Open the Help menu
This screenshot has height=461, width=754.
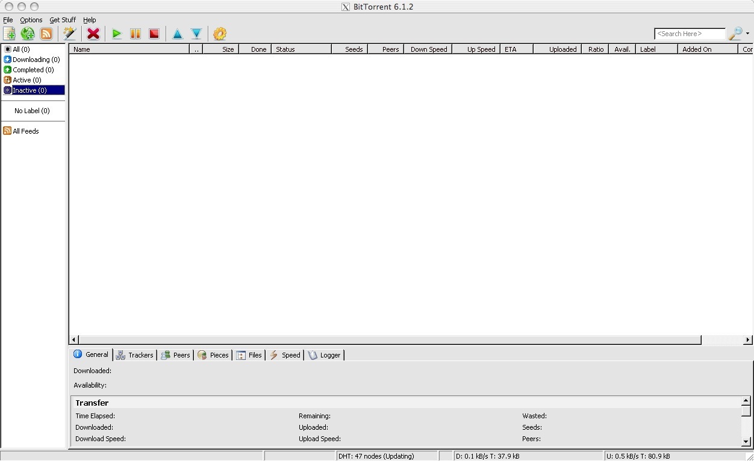point(89,20)
